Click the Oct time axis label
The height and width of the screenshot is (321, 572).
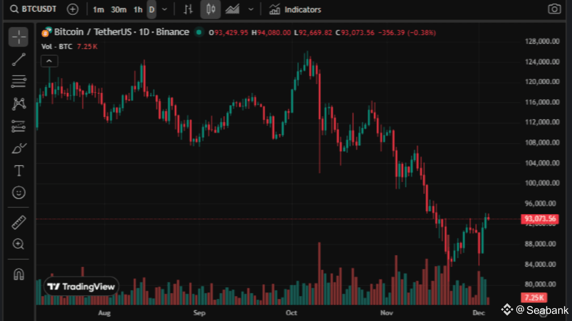(291, 313)
